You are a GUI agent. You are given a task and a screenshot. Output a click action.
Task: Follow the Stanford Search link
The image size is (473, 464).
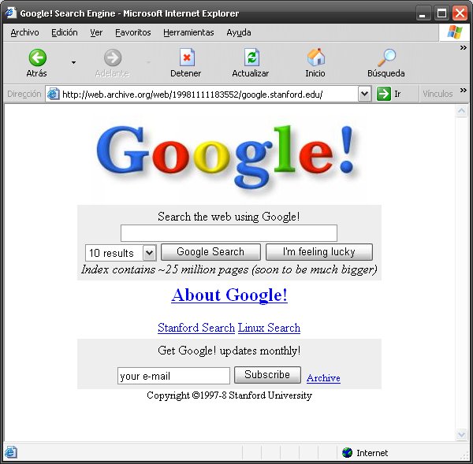pos(196,328)
